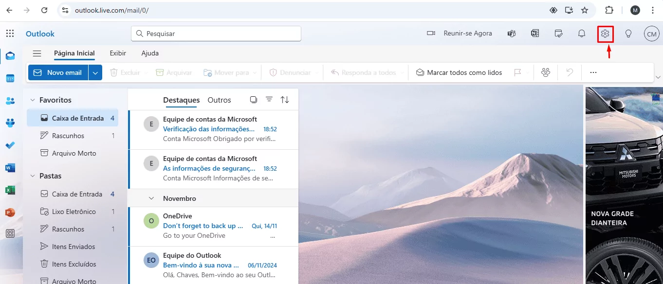
Task: Open Word in the left sidebar
Action: [10, 168]
